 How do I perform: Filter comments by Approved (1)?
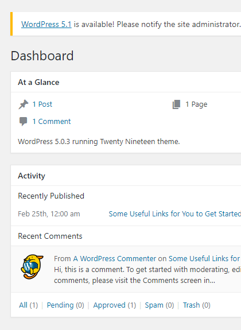pos(115,305)
